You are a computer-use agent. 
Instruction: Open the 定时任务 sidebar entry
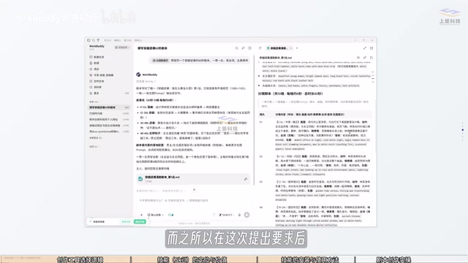pyautogui.click(x=97, y=81)
